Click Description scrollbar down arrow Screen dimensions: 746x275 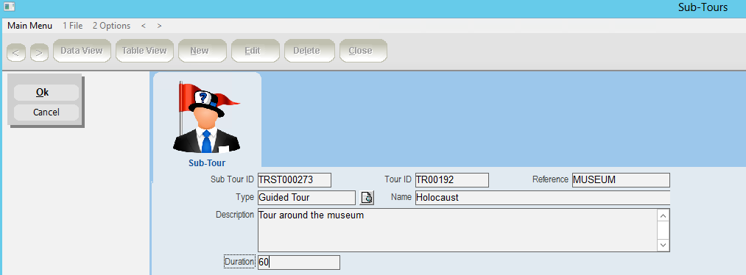[x=664, y=245]
